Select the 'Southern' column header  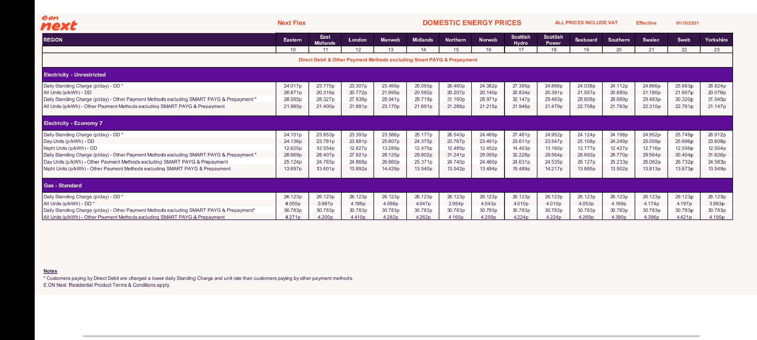[x=619, y=40]
